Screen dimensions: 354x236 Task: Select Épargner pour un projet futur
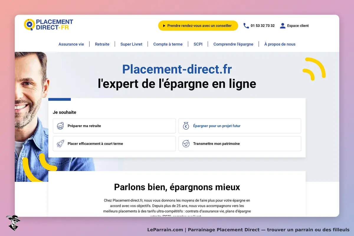click(240, 126)
